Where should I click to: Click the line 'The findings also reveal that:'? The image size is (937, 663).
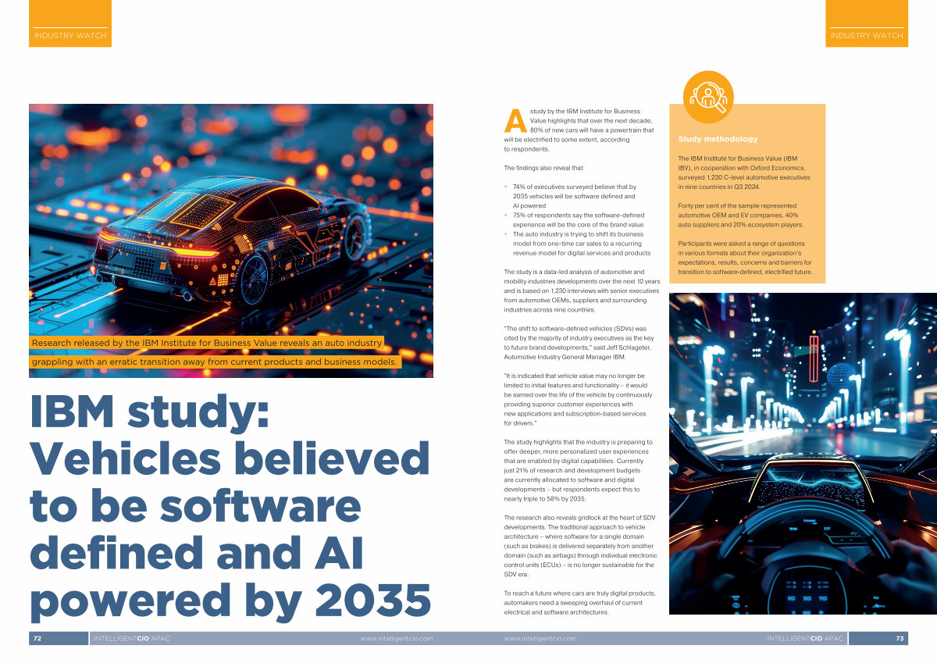(x=543, y=168)
